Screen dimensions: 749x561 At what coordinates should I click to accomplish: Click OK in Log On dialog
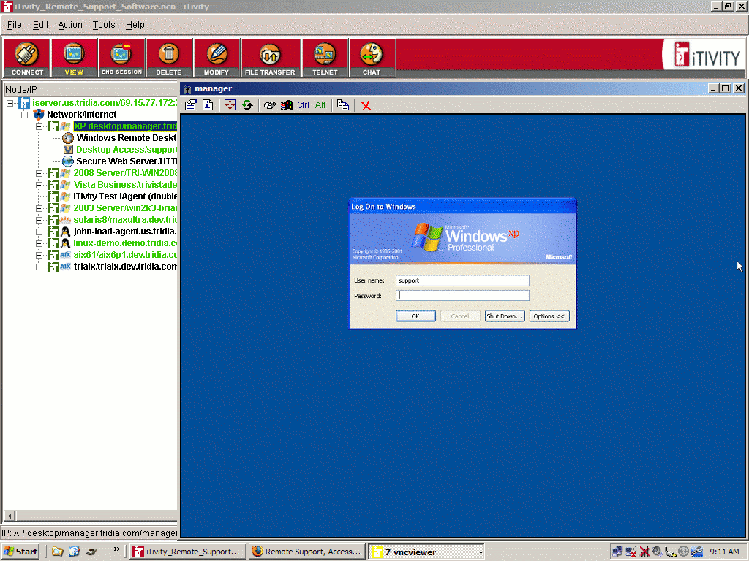pyautogui.click(x=415, y=316)
